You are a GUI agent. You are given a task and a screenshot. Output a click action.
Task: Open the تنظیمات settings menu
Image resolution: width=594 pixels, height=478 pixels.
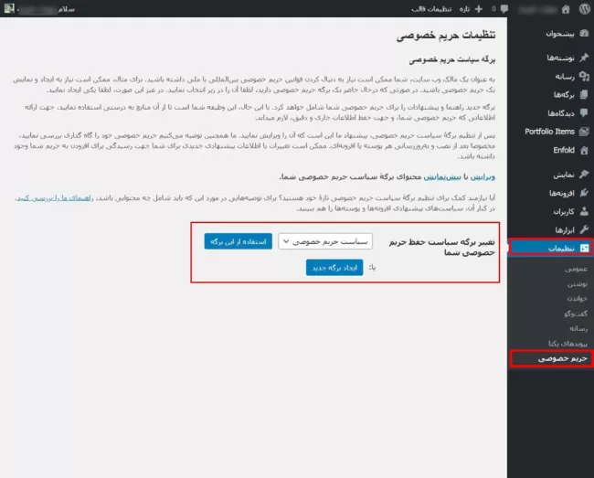[551, 248]
